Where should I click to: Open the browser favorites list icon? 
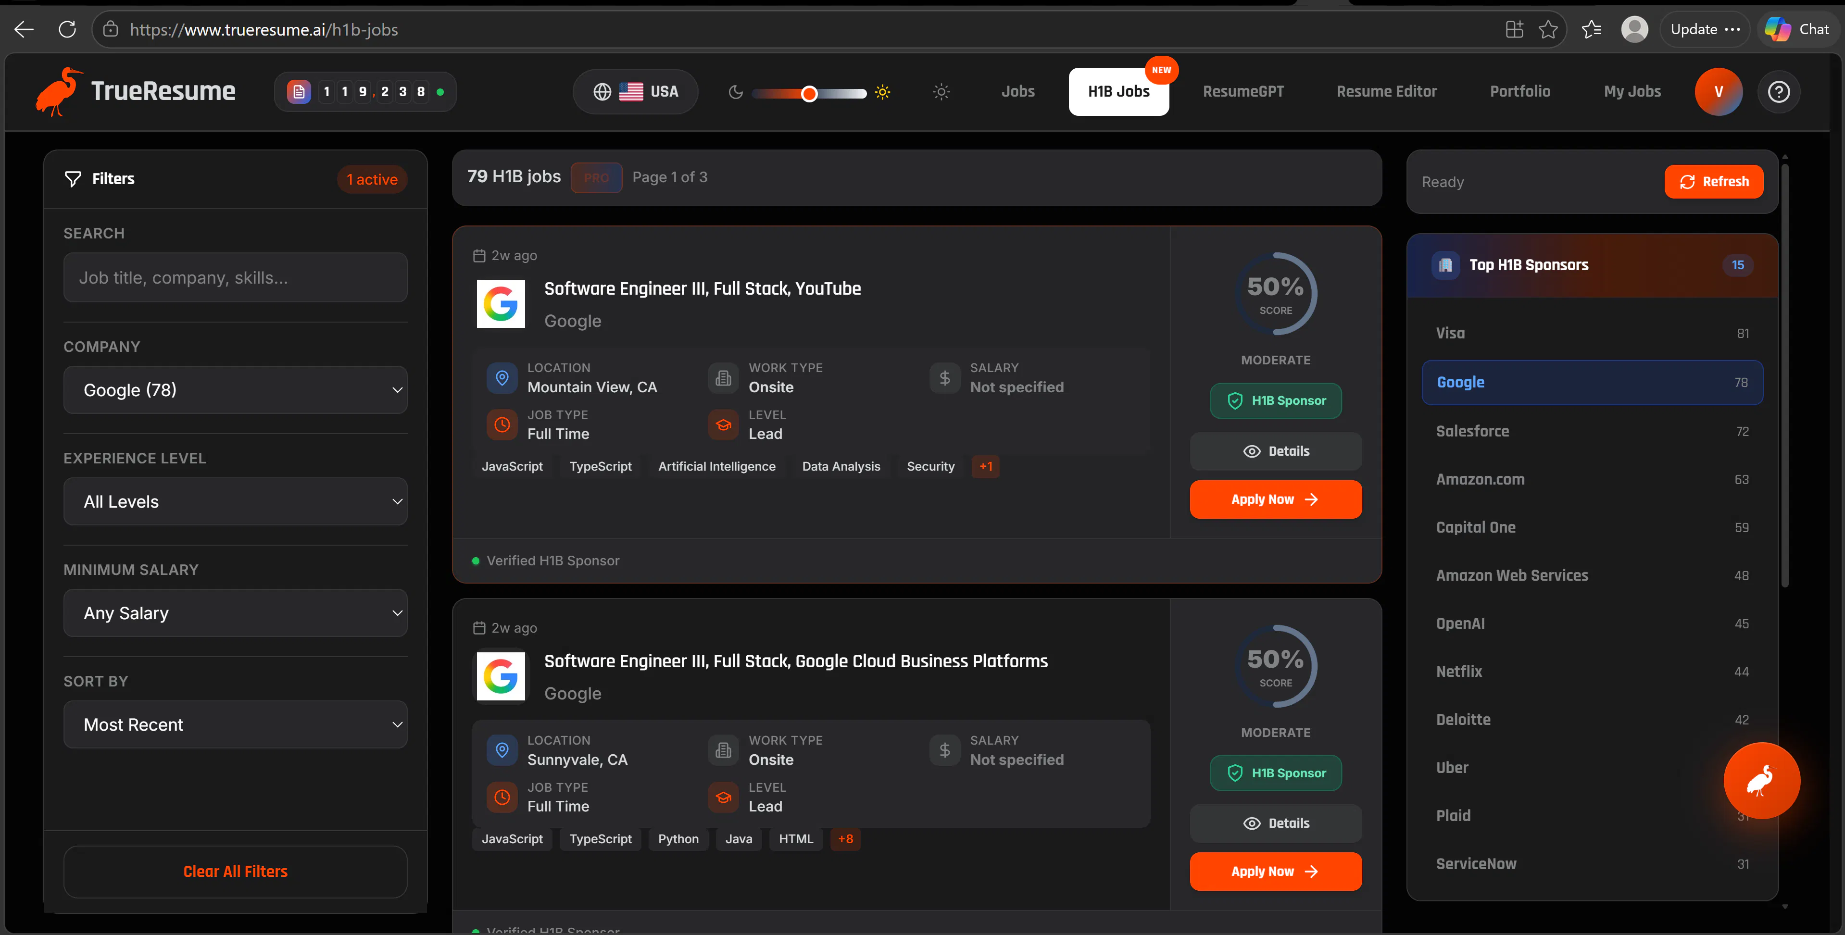(x=1592, y=29)
